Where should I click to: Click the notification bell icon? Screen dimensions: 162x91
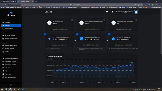[x=112, y=12]
